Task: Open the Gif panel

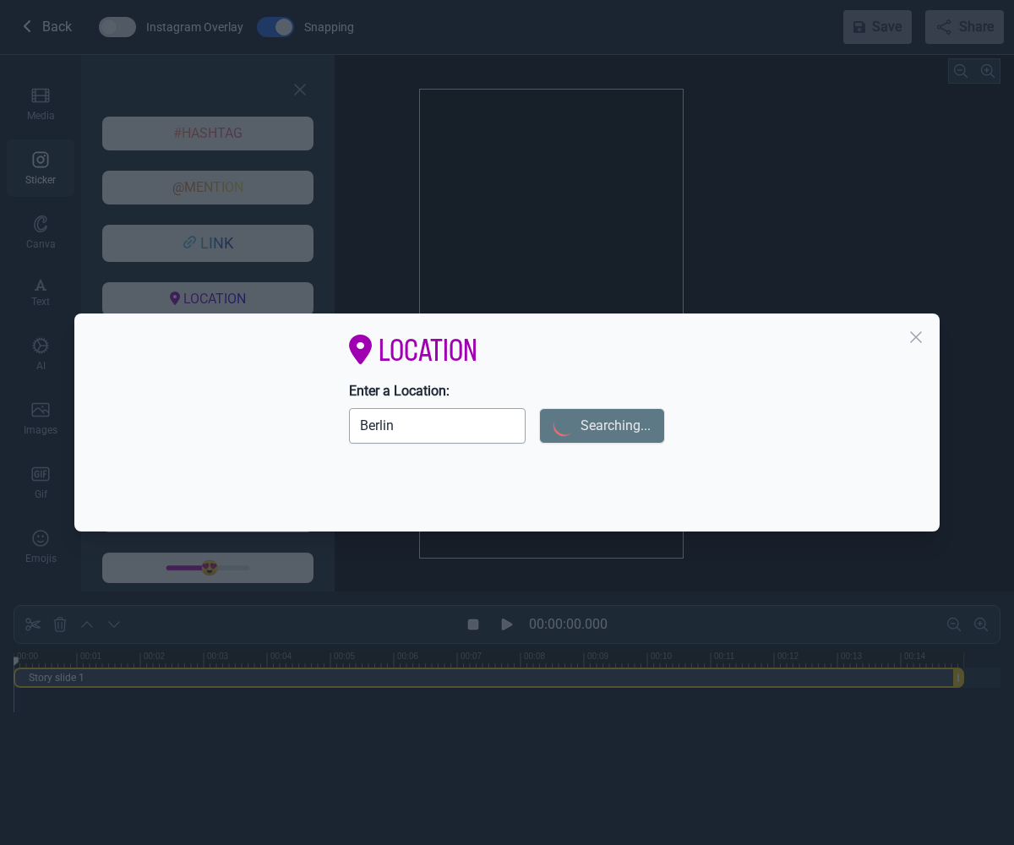Action: click(x=40, y=482)
